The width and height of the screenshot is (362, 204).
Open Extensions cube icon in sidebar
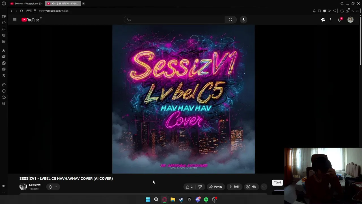(x=4, y=97)
